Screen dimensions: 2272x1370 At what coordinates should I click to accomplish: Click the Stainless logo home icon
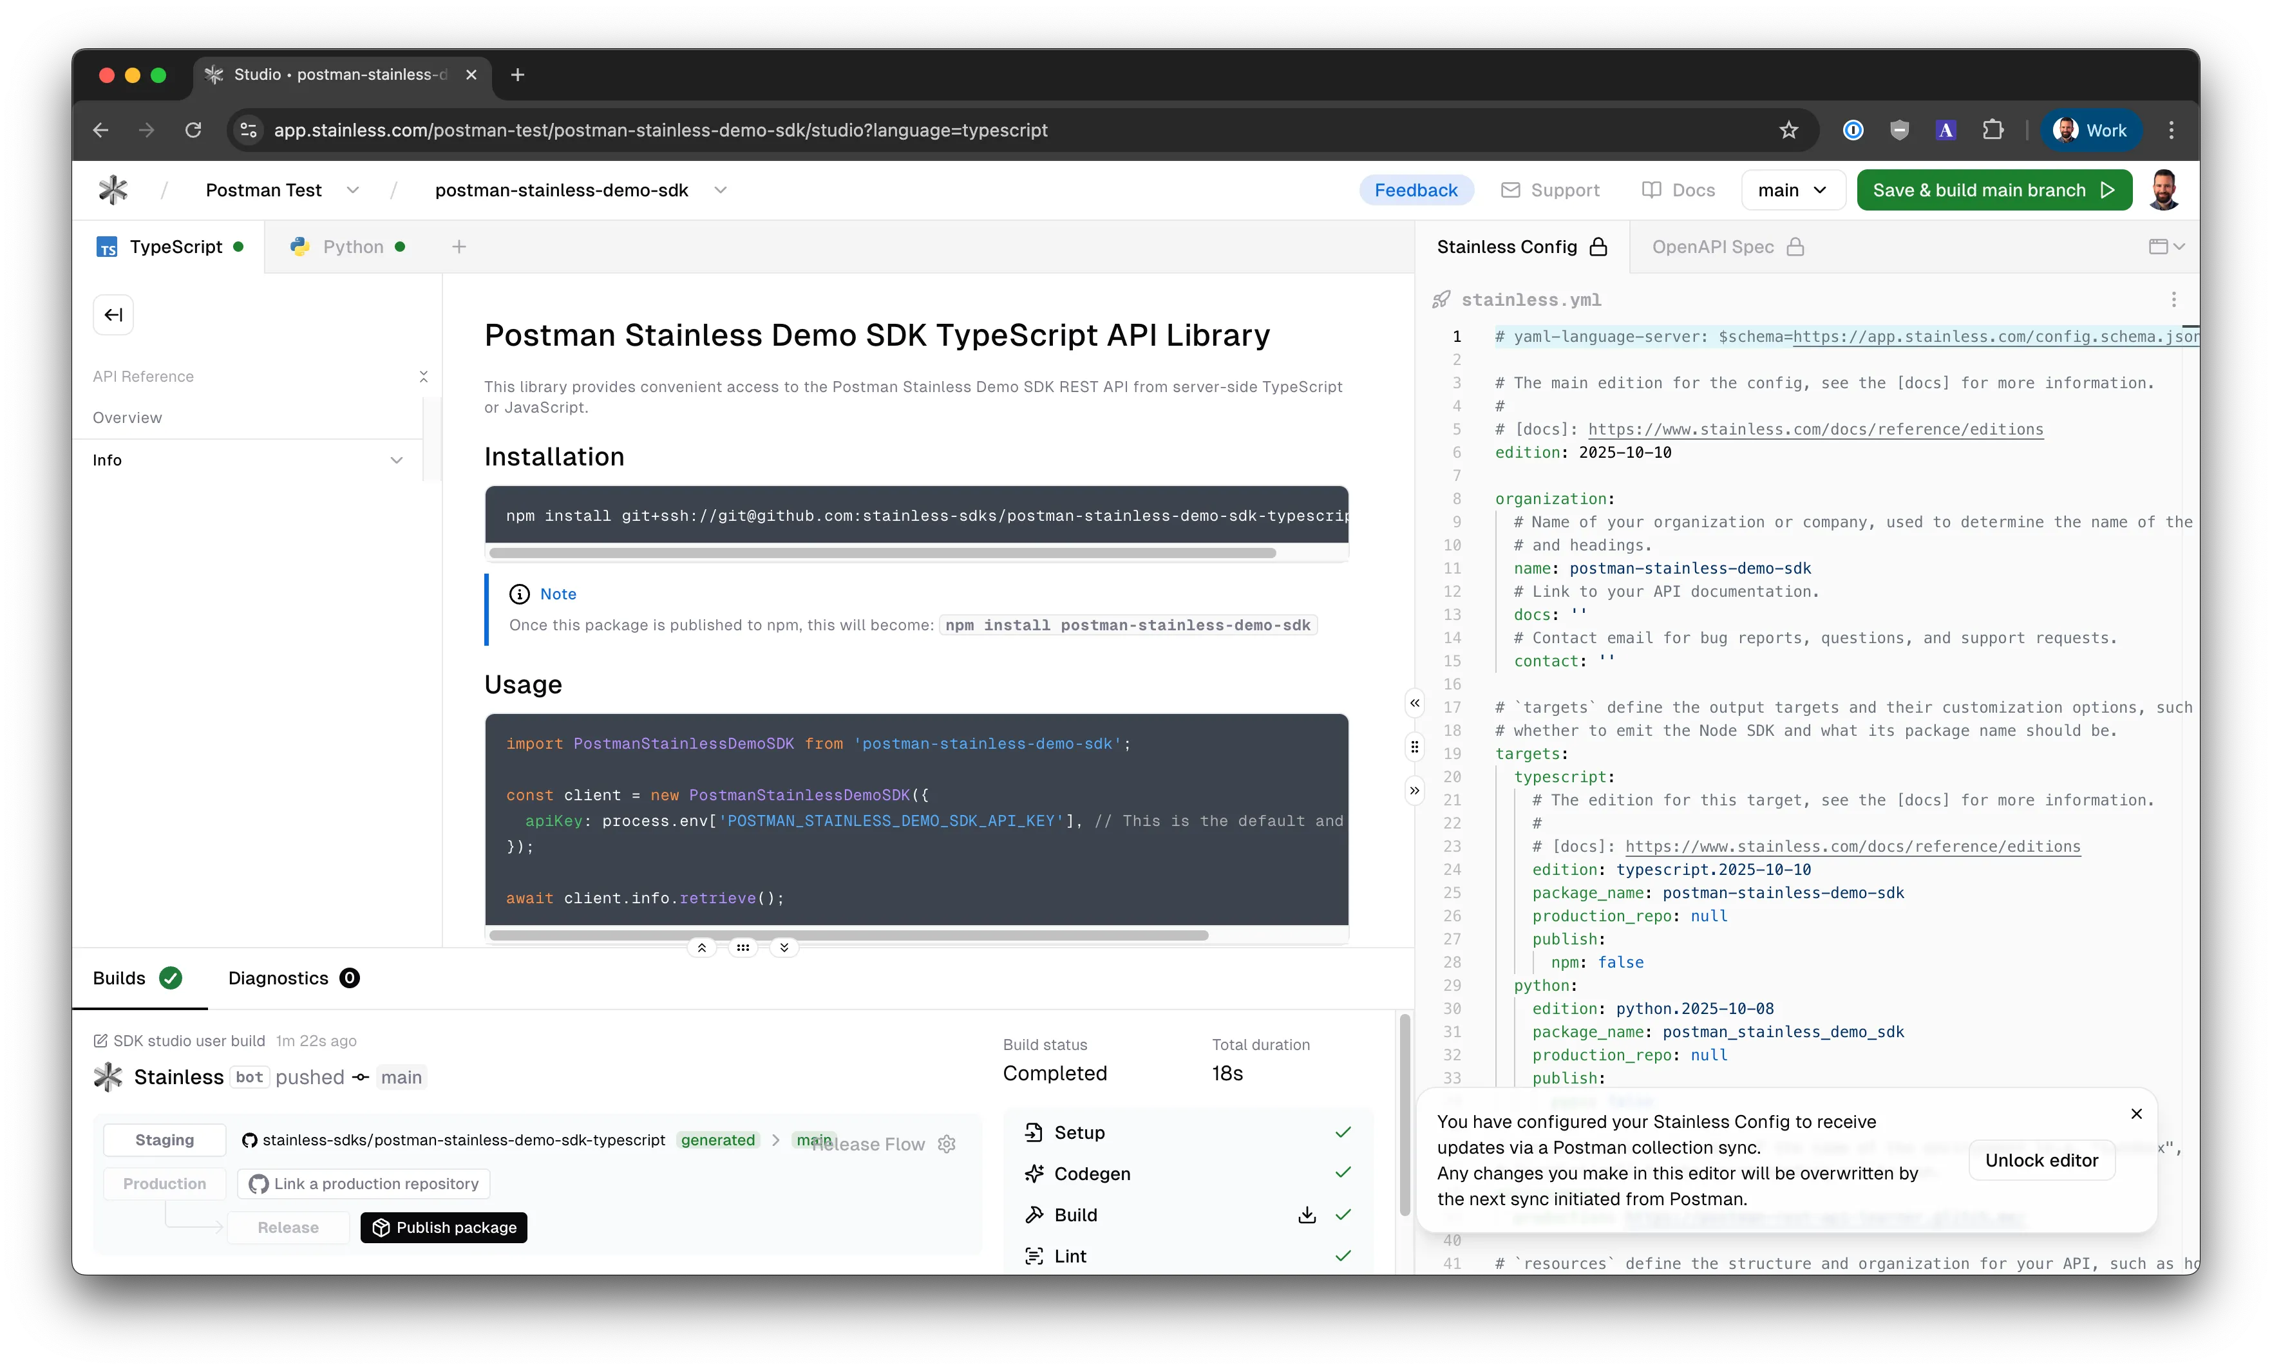113,190
